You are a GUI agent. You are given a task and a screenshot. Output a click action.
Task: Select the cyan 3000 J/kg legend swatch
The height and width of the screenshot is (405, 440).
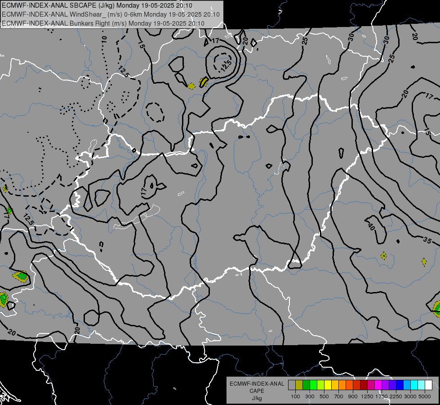point(414,385)
